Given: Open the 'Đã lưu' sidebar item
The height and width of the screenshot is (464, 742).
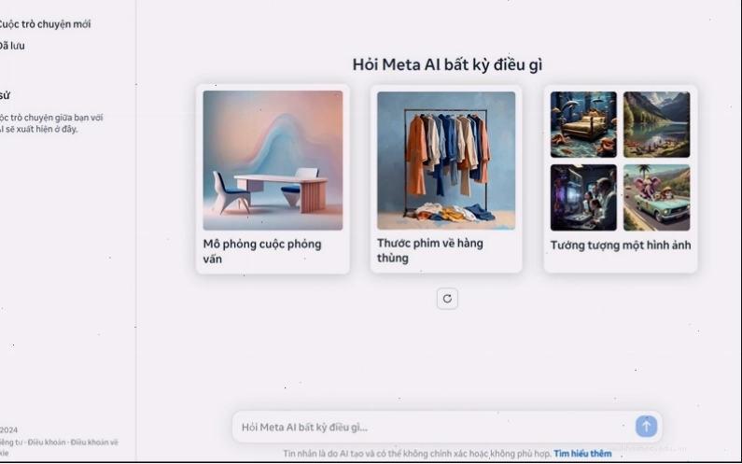Looking at the screenshot, I should click(x=12, y=46).
